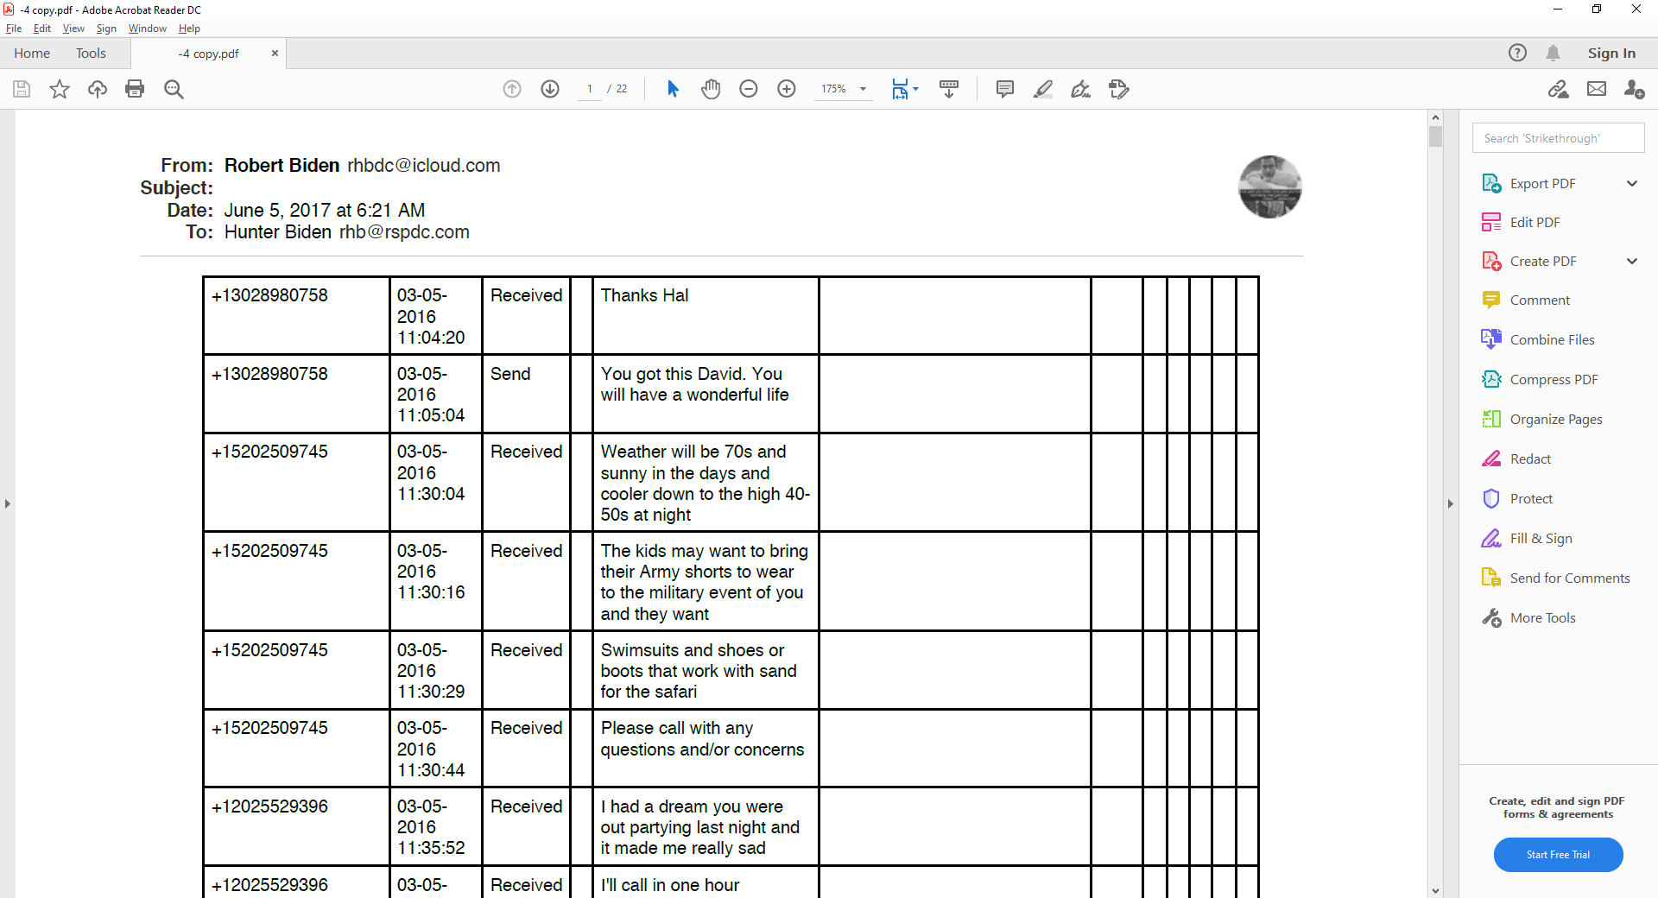Viewport: 1658px width, 898px height.
Task: Open the sign document pen icon
Action: click(x=1081, y=89)
